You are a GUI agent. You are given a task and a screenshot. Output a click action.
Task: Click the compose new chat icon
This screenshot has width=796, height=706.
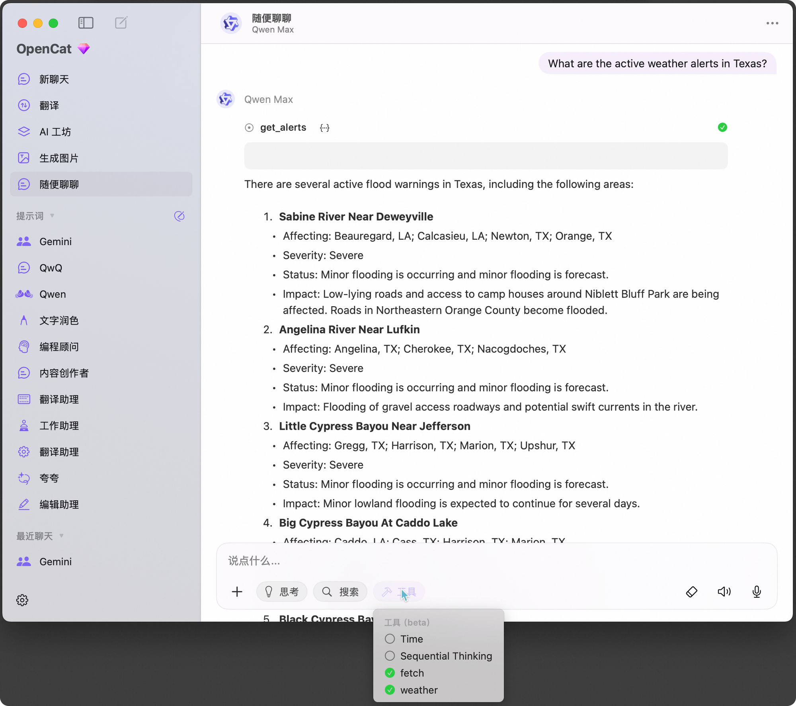coord(121,23)
